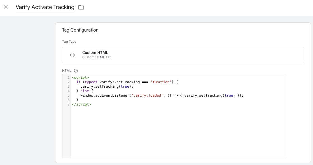The image size is (313, 165).
Task: Open the HTML help question mark icon
Action: click(76, 71)
